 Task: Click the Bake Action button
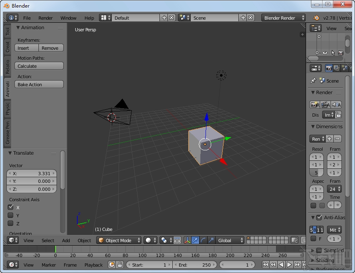[39, 85]
